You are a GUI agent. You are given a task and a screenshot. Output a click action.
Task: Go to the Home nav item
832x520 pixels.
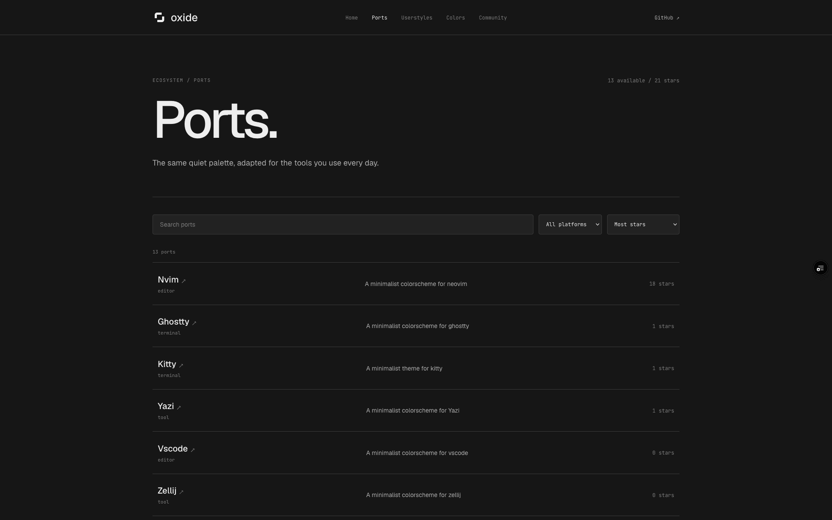(x=351, y=18)
